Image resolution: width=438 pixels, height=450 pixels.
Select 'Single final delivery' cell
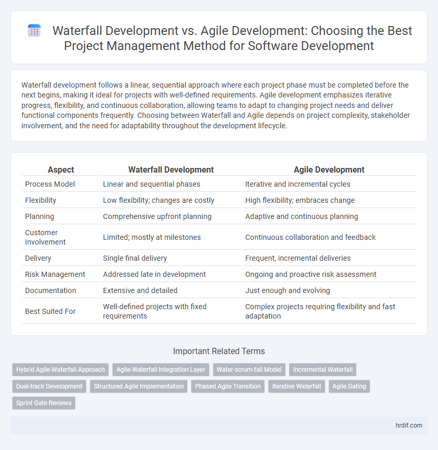pyautogui.click(x=171, y=258)
